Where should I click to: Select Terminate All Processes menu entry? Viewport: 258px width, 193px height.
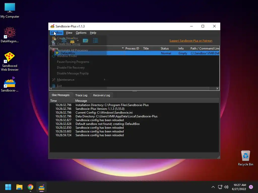[x=72, y=50]
